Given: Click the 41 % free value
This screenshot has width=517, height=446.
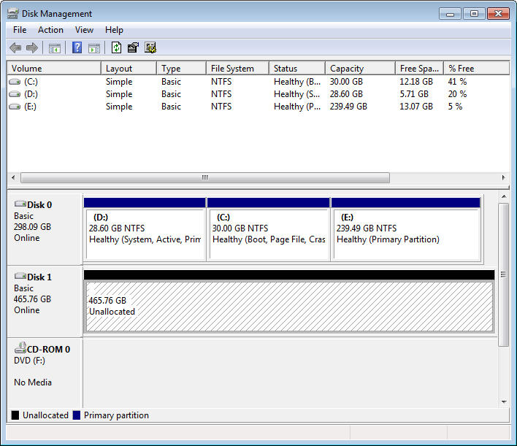Looking at the screenshot, I should 457,82.
